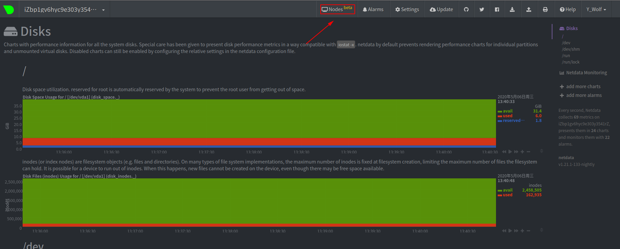Click the Disk Files (inodes) Usage chart title
The height and width of the screenshot is (249, 620).
[x=79, y=176]
